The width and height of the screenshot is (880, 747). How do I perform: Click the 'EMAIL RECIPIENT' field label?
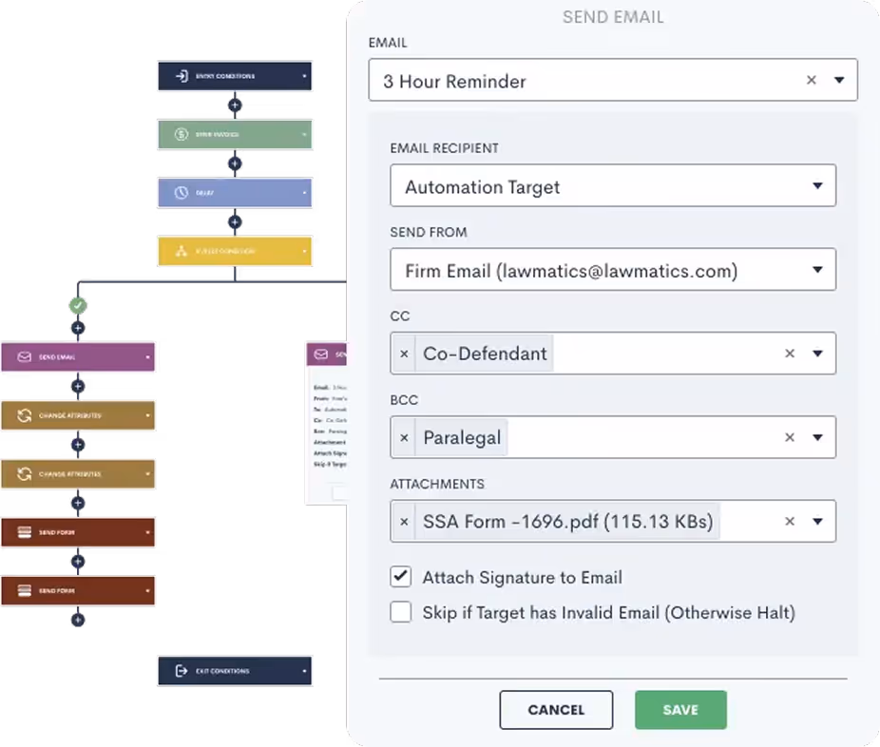tap(445, 148)
